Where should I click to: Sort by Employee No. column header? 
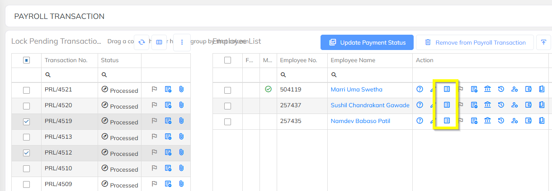point(298,60)
